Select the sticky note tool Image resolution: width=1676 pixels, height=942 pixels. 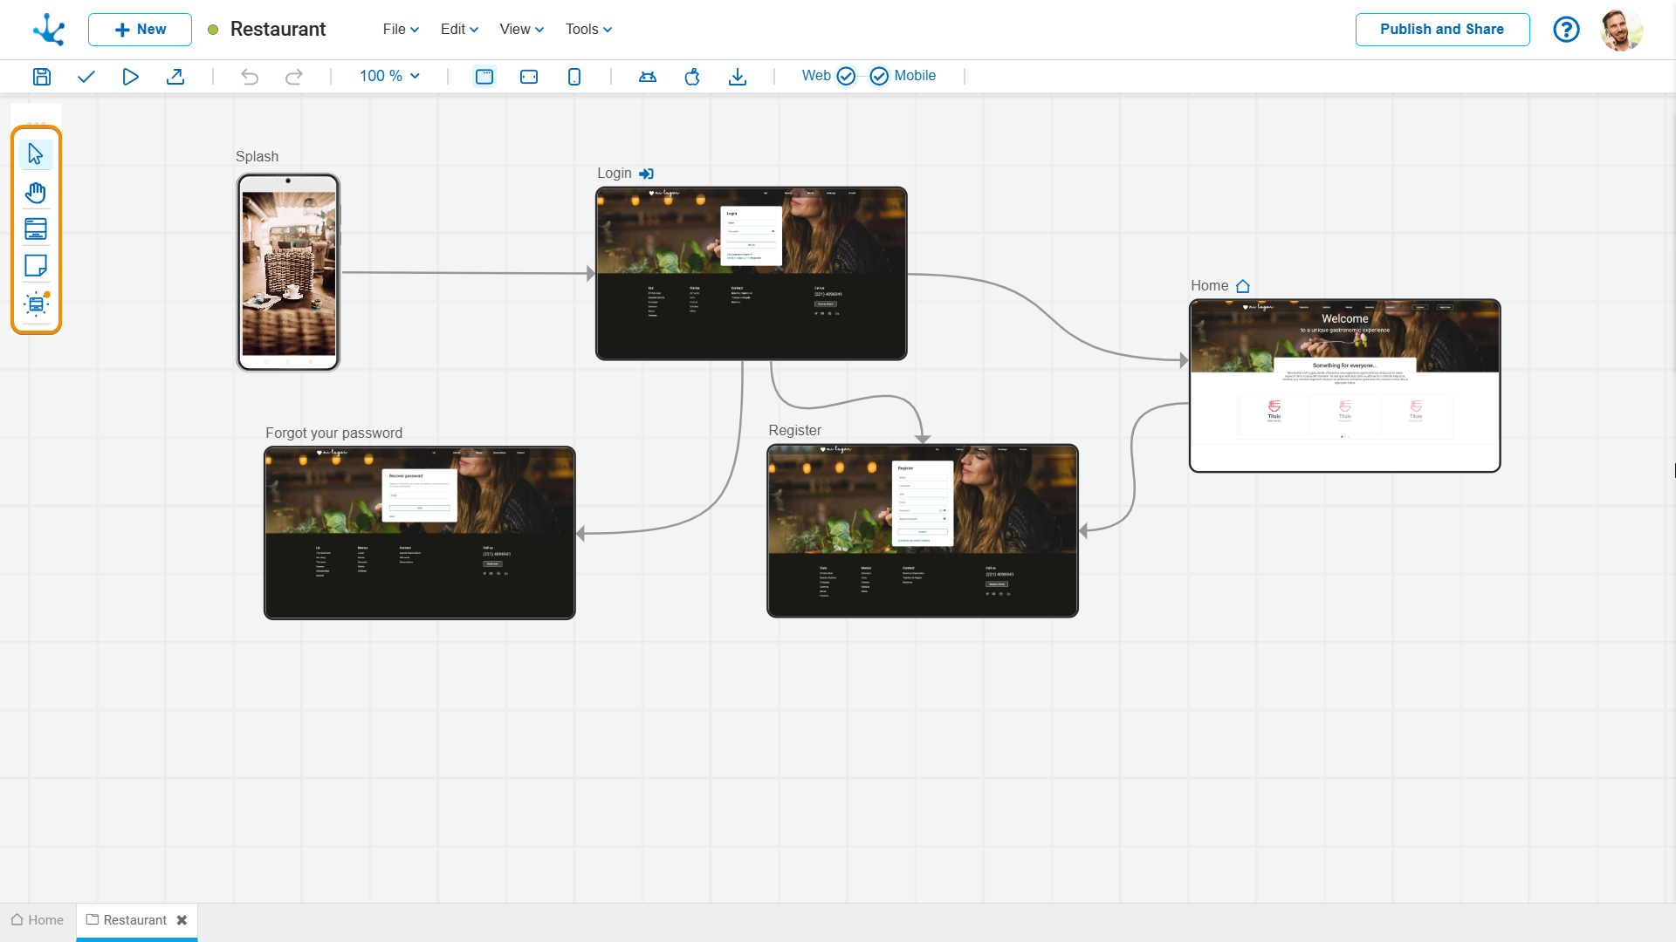tap(36, 265)
